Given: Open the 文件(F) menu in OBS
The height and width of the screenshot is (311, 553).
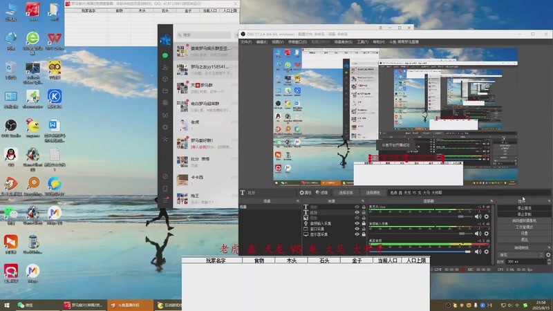Looking at the screenshot, I should click(246, 42).
